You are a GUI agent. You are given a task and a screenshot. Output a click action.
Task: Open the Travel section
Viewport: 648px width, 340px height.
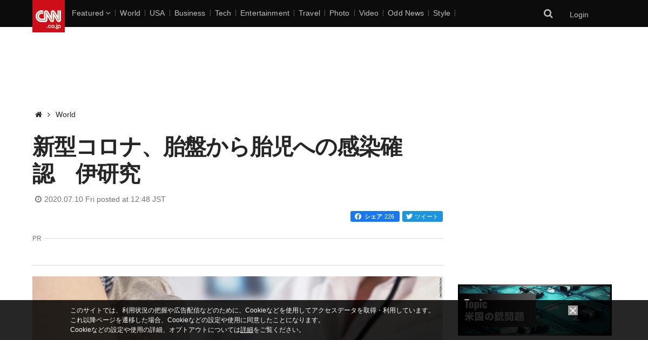309,13
